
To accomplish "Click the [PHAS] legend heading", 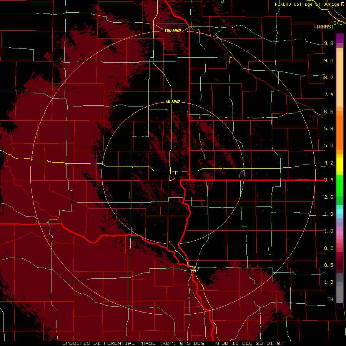I will (x=325, y=27).
